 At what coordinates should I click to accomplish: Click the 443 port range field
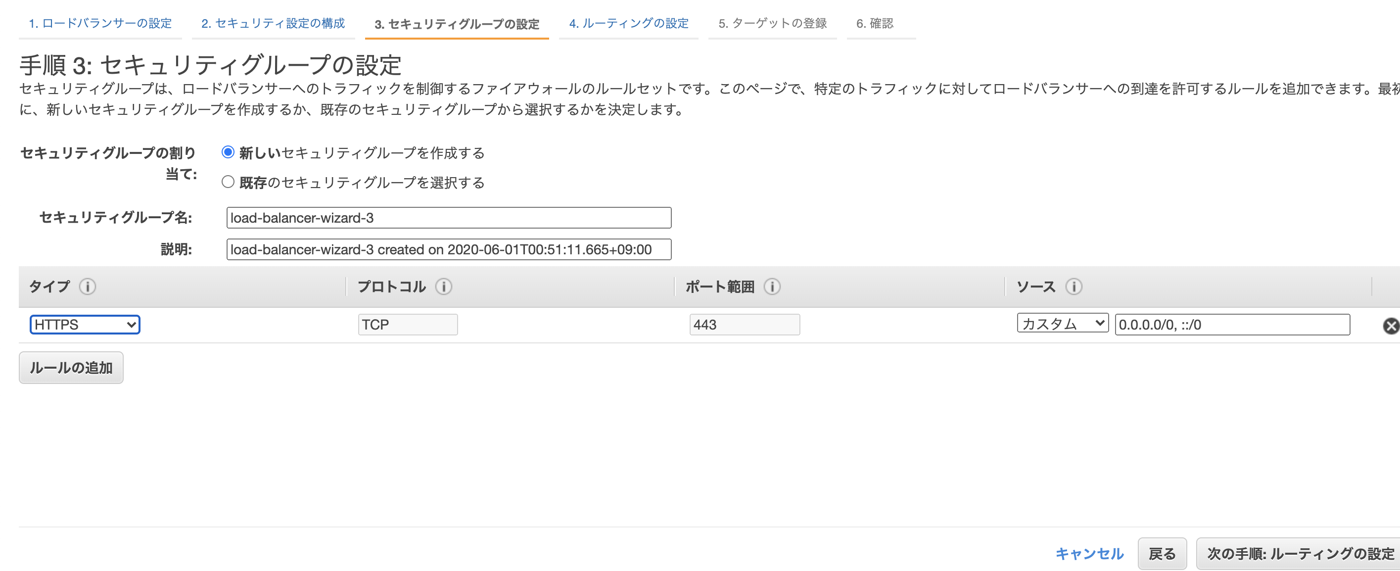coord(745,325)
